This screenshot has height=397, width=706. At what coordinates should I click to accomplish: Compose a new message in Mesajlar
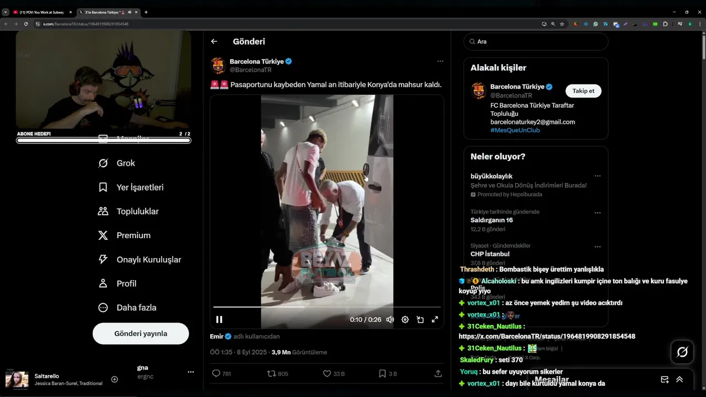(x=665, y=379)
